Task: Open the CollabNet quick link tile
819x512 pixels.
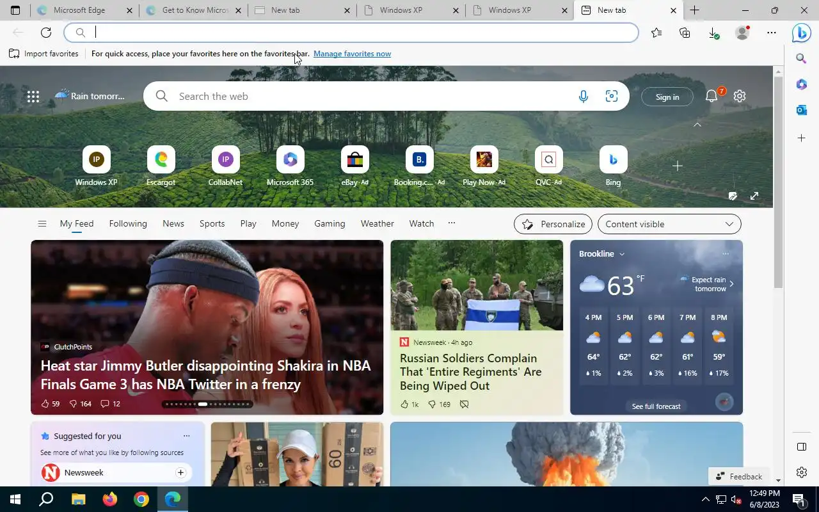Action: (x=225, y=166)
